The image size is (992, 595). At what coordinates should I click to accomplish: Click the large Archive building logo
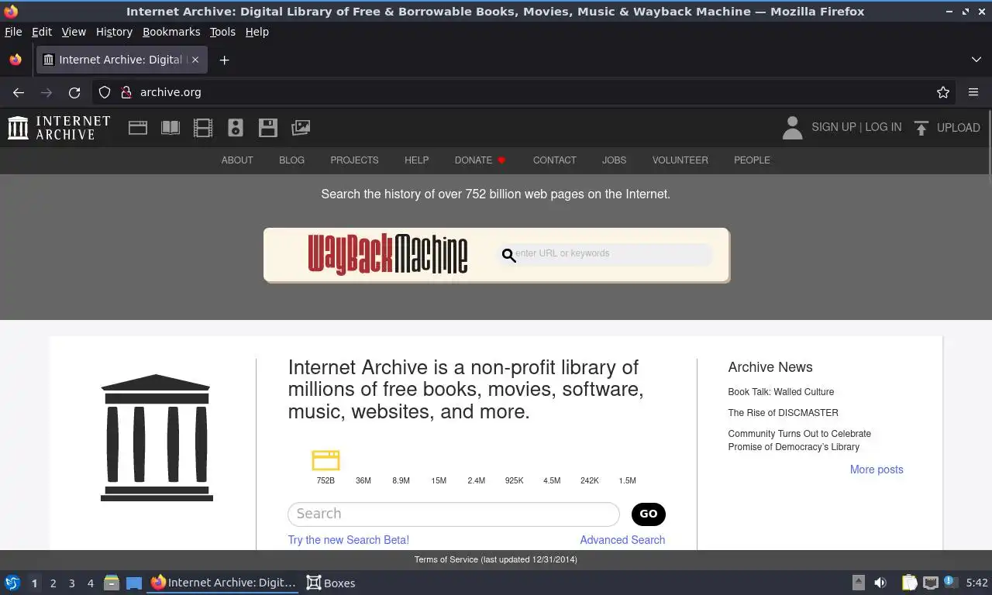[156, 438]
